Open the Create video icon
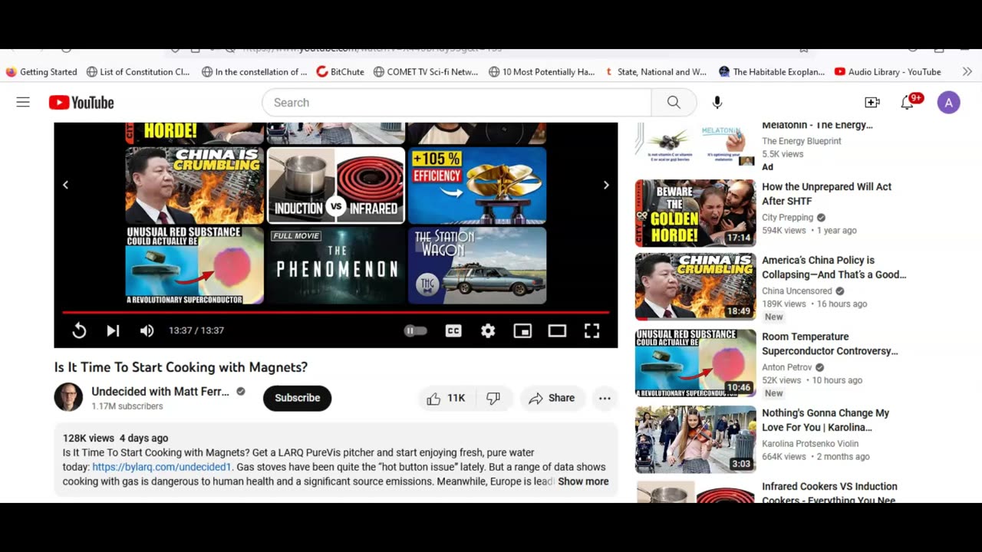The width and height of the screenshot is (982, 552). click(x=872, y=103)
